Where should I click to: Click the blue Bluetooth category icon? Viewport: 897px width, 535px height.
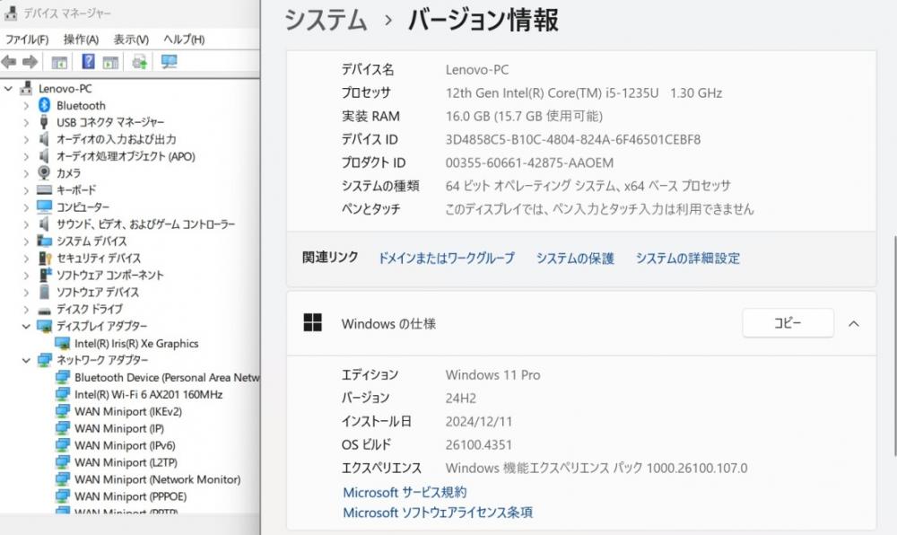click(44, 105)
